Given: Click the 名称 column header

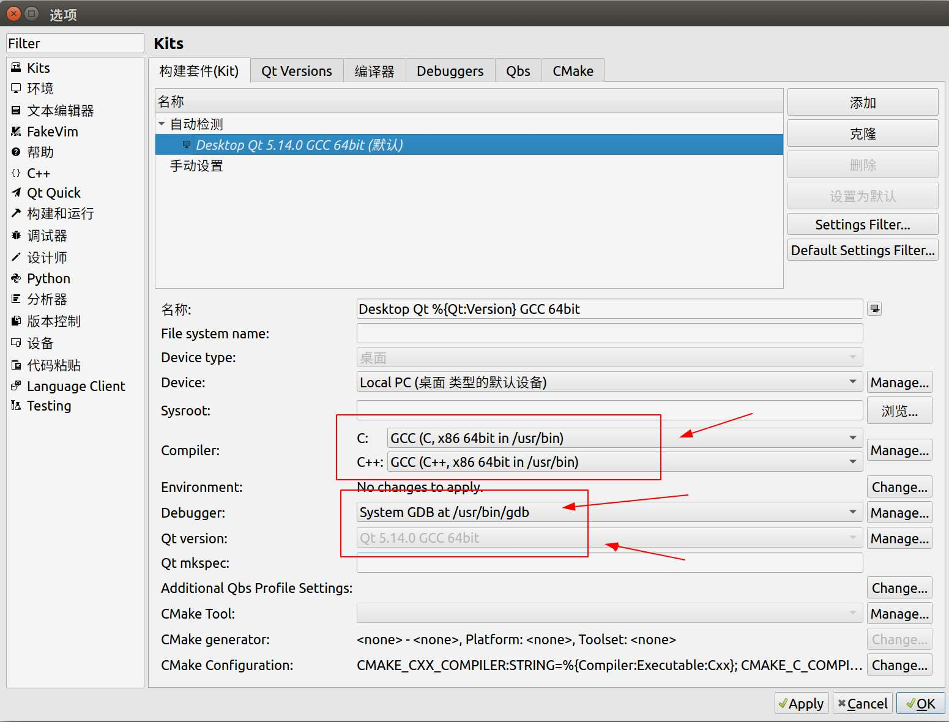Looking at the screenshot, I should (x=469, y=101).
